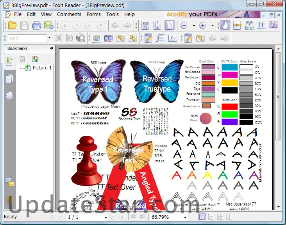The image size is (286, 225).
Task: Add a new bookmark icon
Action: [35, 59]
